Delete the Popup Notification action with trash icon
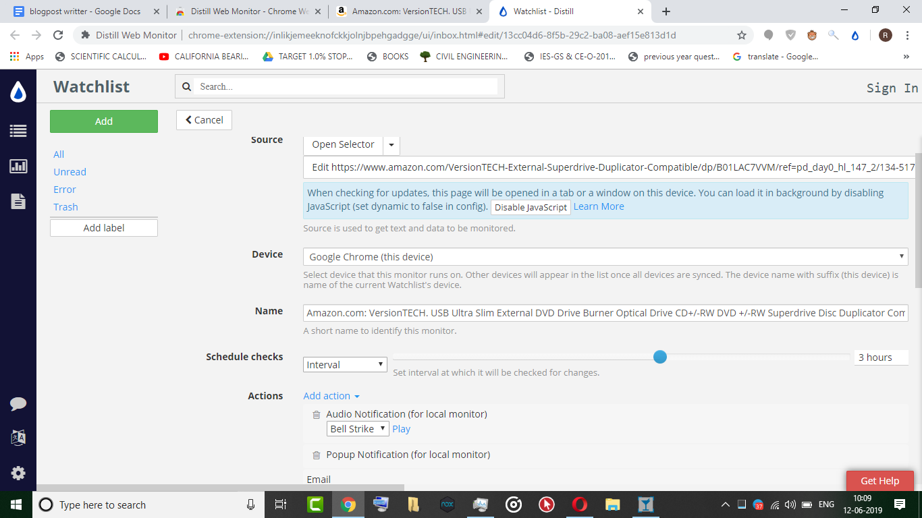Viewport: 922px width, 518px height. (316, 455)
